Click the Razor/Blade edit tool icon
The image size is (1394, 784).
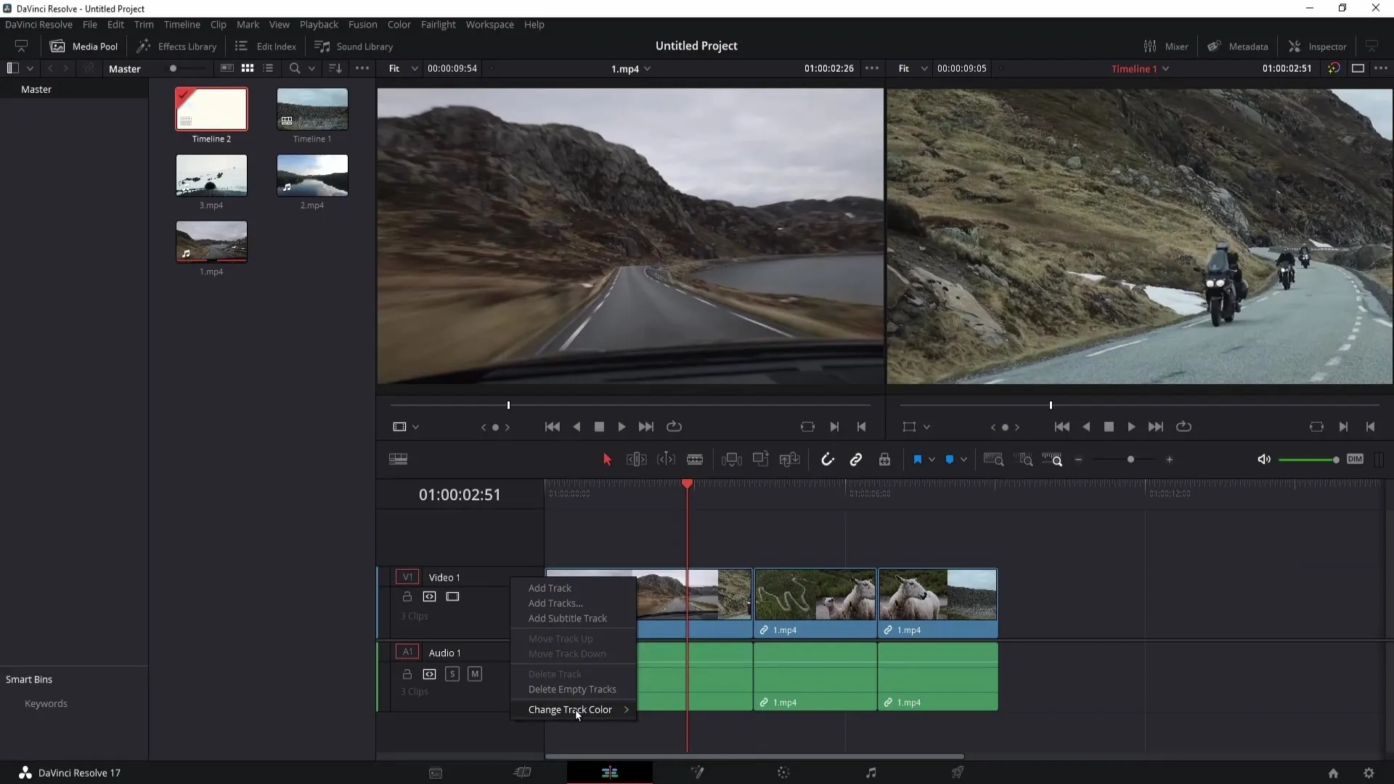[x=695, y=460]
